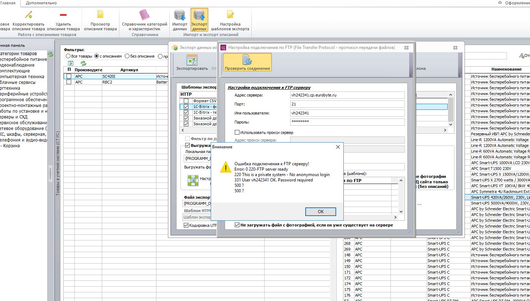Screen dimensions: 530x301
Task: Click the left arrow of the templates horizontal scrollbar
Action: coord(183,130)
